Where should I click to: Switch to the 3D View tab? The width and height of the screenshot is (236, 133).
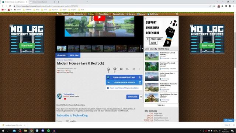coord(74,55)
